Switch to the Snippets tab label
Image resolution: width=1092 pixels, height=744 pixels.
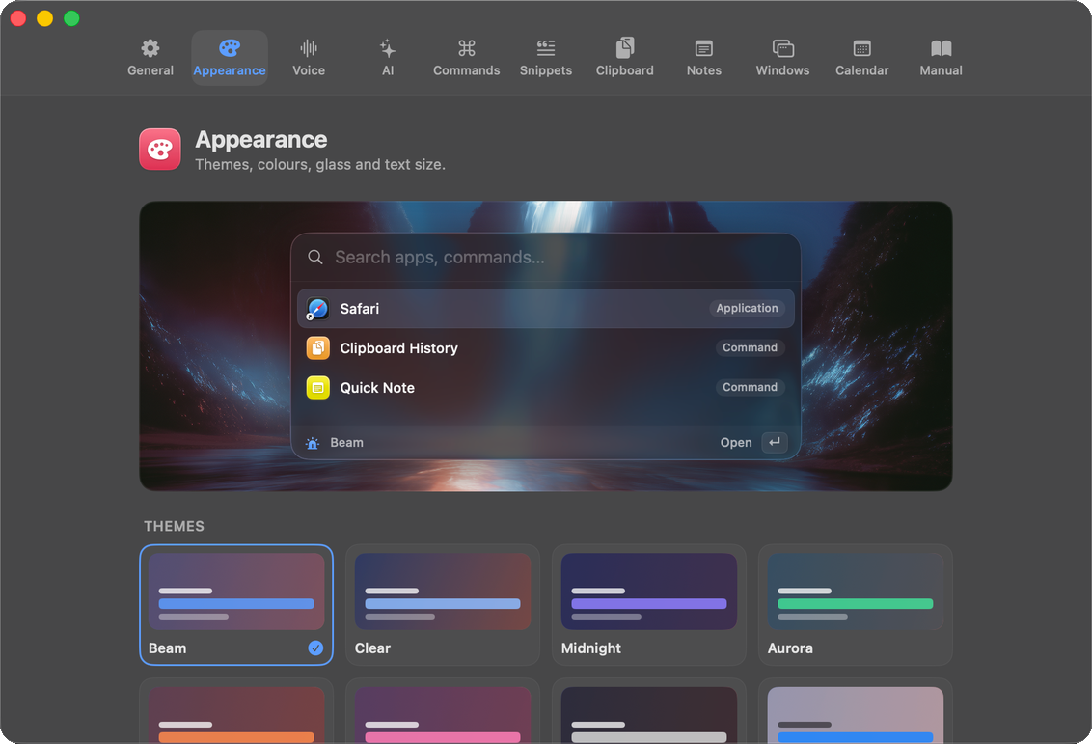pyautogui.click(x=546, y=70)
